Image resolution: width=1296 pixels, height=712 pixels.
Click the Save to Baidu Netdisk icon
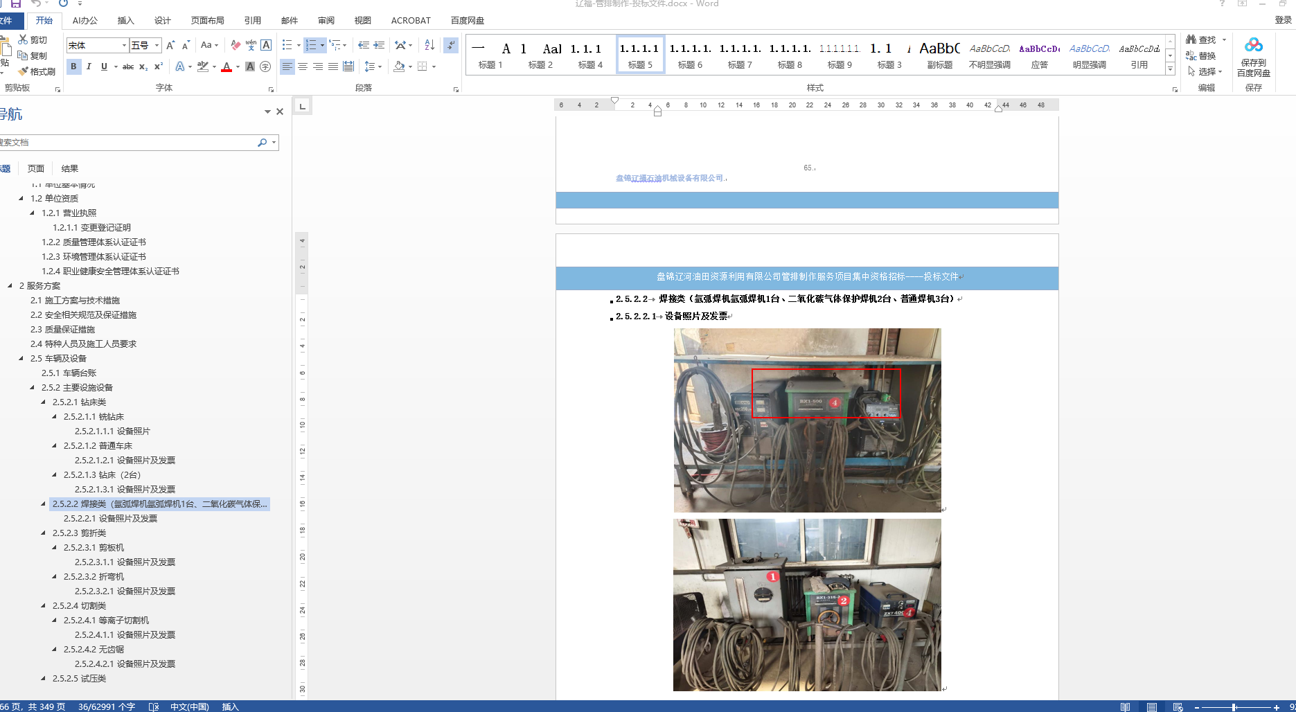tap(1254, 46)
